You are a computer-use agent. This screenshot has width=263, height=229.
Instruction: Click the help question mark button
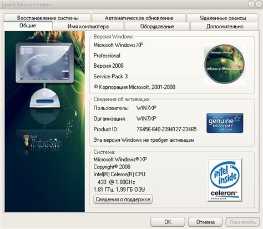point(251,4)
